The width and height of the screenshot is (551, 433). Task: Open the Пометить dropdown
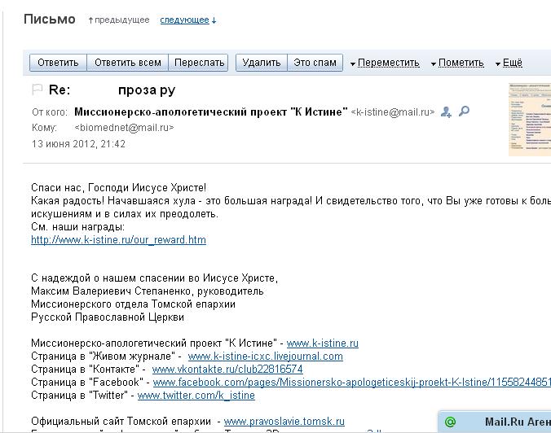(457, 63)
